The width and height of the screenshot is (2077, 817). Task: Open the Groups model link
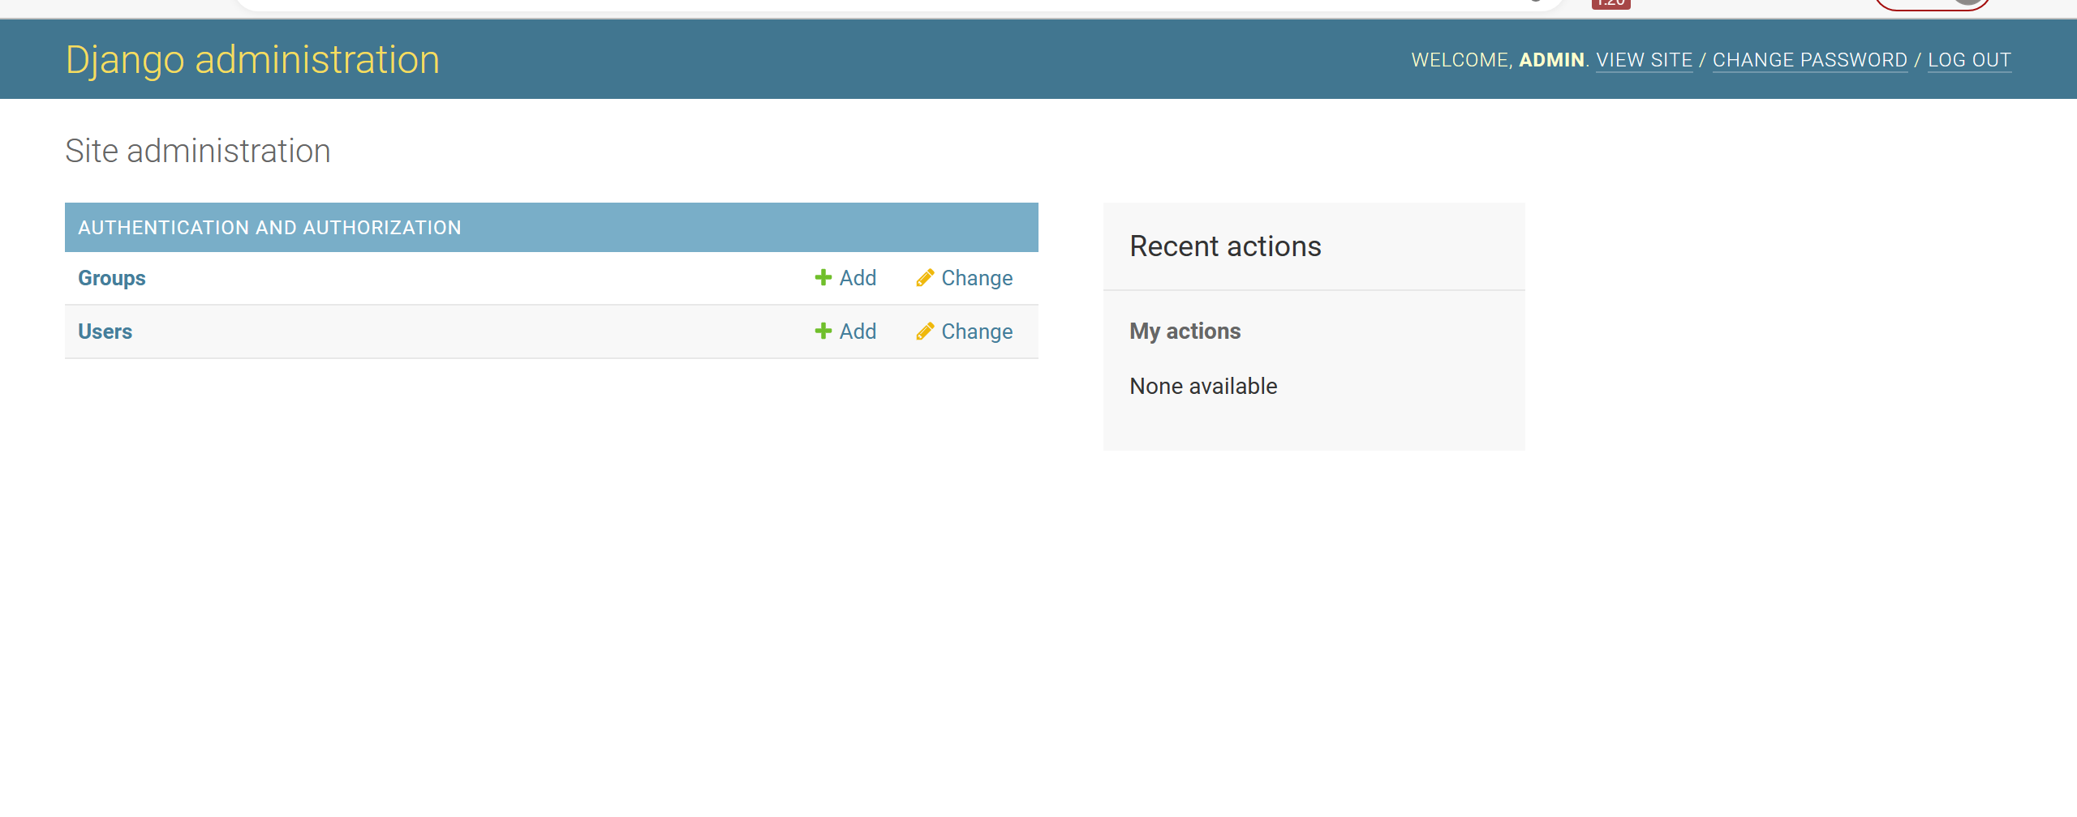pos(112,278)
